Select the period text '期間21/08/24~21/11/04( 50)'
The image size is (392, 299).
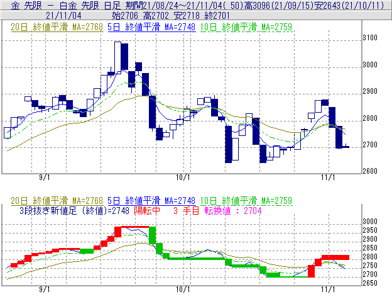pos(184,6)
